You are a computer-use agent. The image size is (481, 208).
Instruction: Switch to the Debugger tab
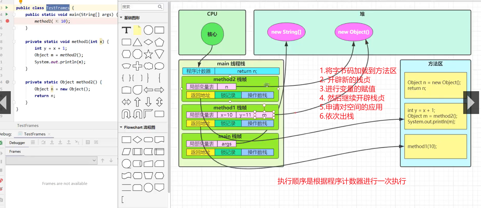(x=17, y=143)
